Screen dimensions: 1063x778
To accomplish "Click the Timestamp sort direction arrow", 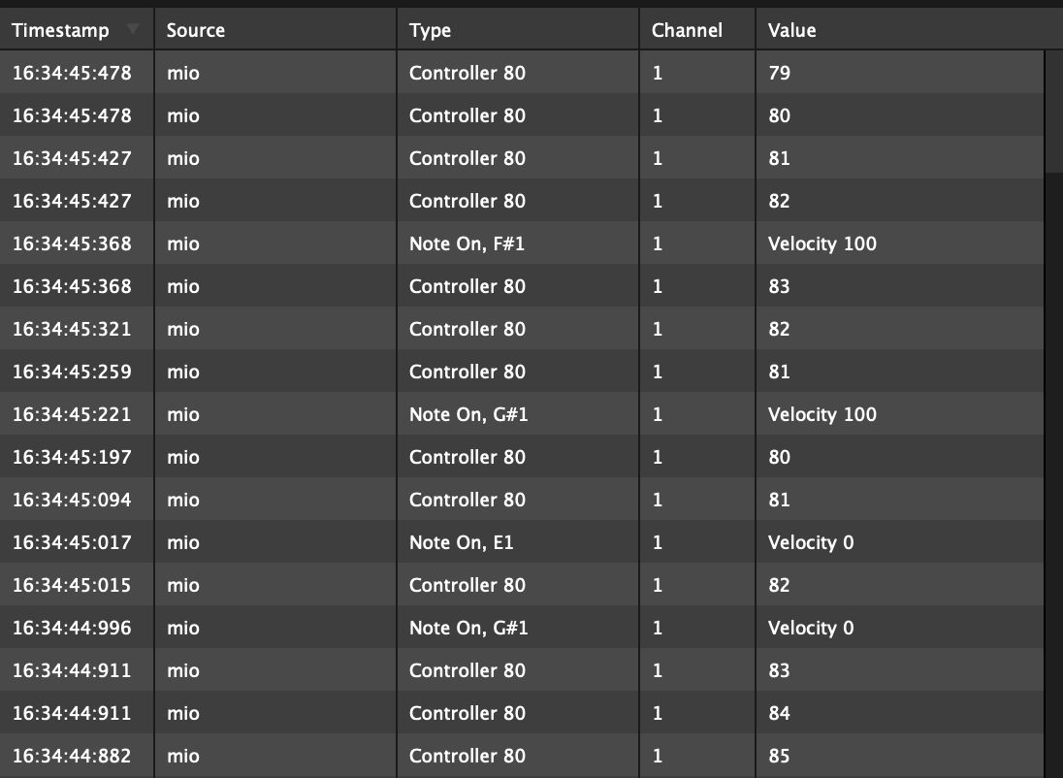I will 133,30.
